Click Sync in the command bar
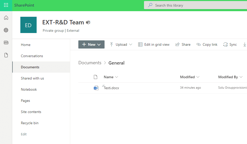Viewport: 247px width, 144px height. click(230, 44)
